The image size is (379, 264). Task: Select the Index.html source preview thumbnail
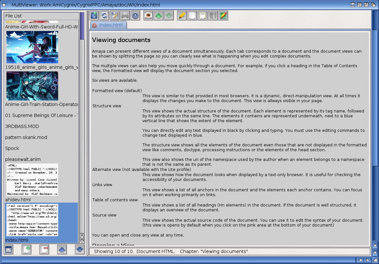(32, 220)
